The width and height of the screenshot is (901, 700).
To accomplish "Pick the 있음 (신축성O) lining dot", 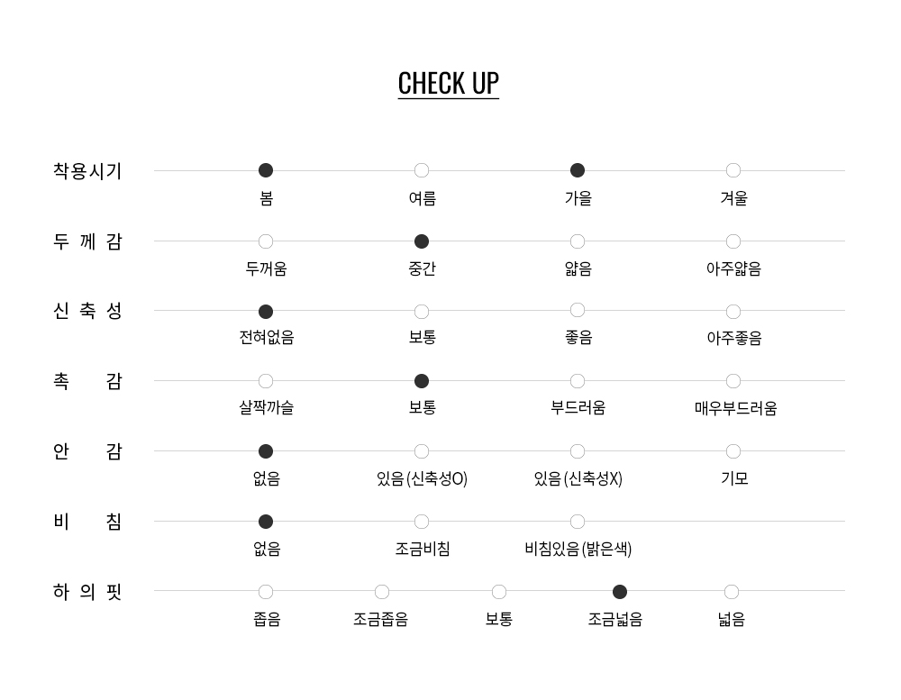I will [x=422, y=451].
